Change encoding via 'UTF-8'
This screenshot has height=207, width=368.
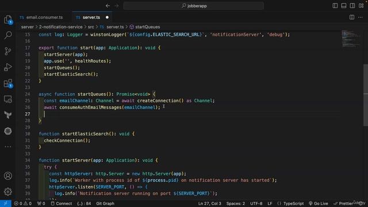[256, 204]
